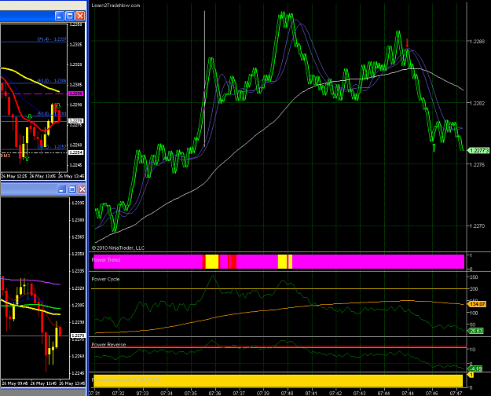
Task: Close the upper left candlestick chart window
Action: (x=80, y=16)
